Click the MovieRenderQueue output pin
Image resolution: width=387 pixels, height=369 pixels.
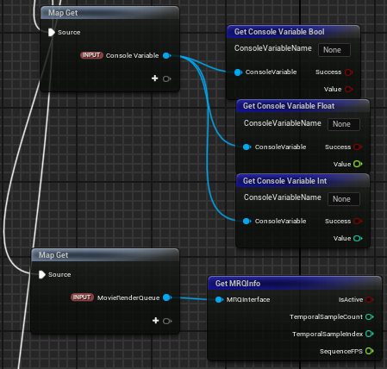click(x=167, y=297)
